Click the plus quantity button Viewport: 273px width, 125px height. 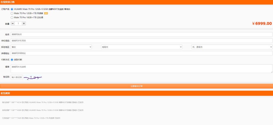(24, 23)
